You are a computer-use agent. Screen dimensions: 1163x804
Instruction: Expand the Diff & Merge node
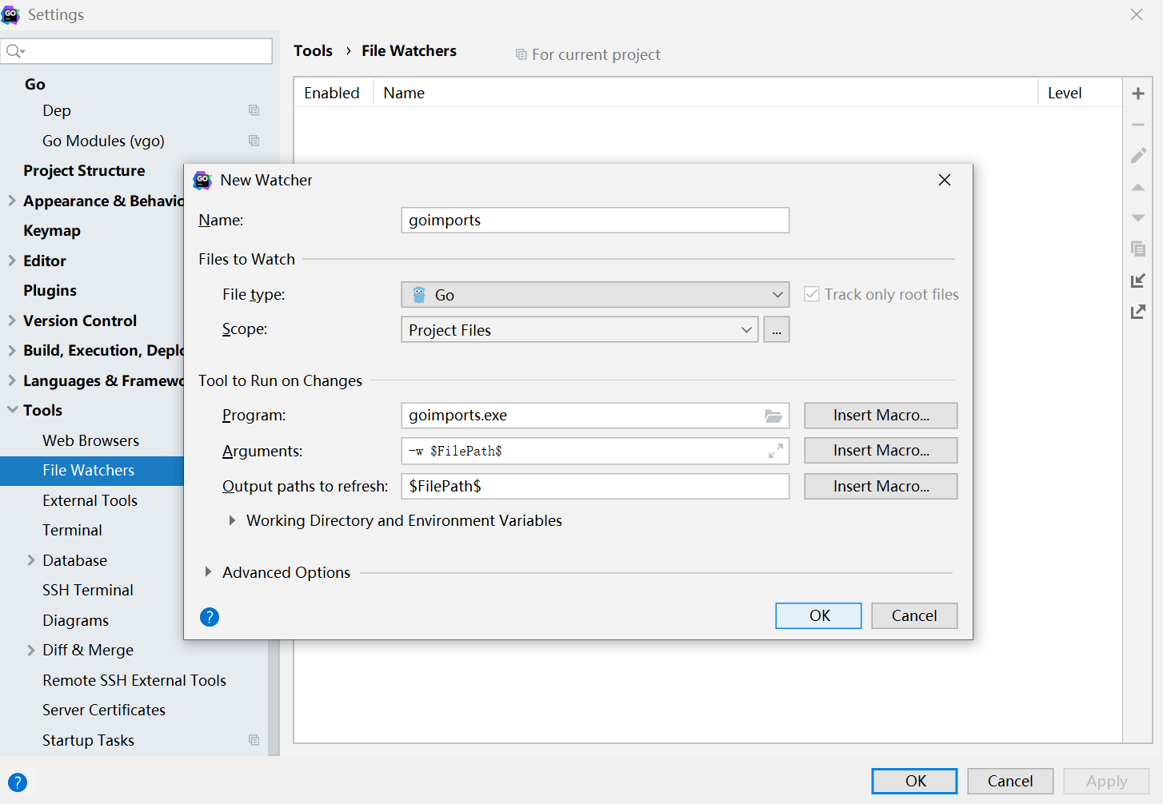(31, 650)
